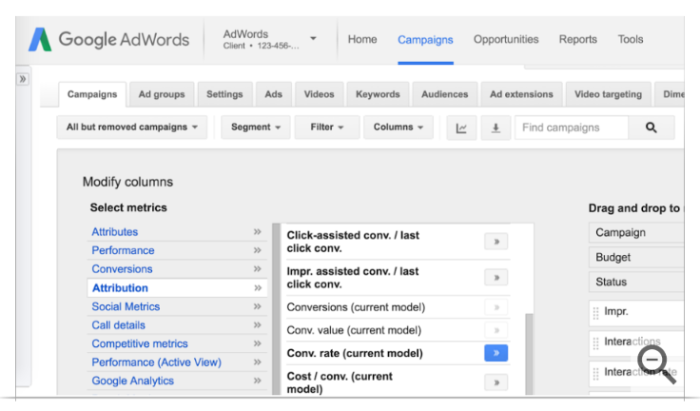Switch to the Campaigns sub-tab
700x411 pixels.
92,94
